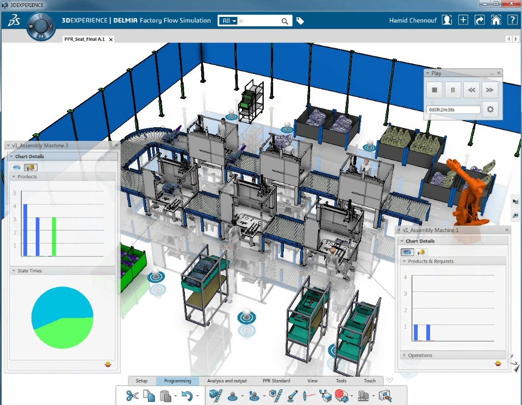Open Hamid Chennouf's user profile icon
The image size is (522, 405).
[447, 20]
